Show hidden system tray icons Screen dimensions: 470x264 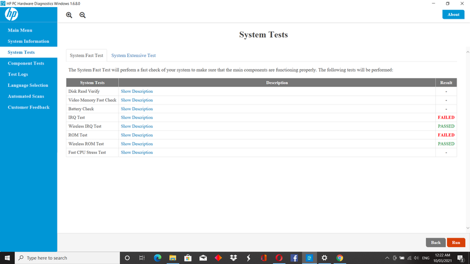[387, 258]
